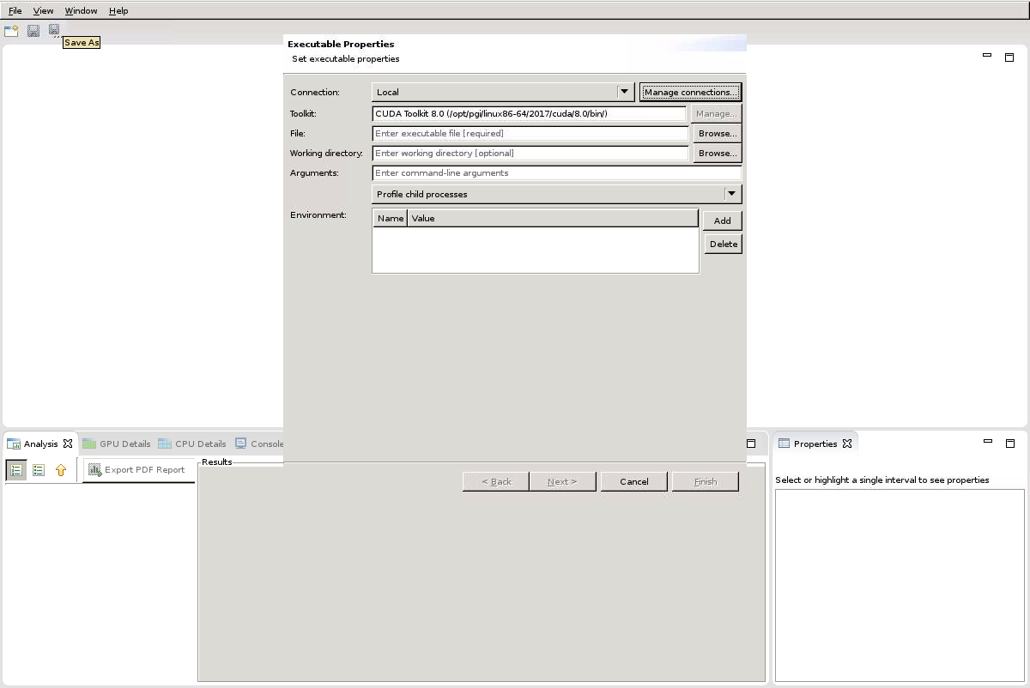Click the yellow up arrow icon in Analysis
Screen dimensions: 1030x688
click(x=61, y=470)
